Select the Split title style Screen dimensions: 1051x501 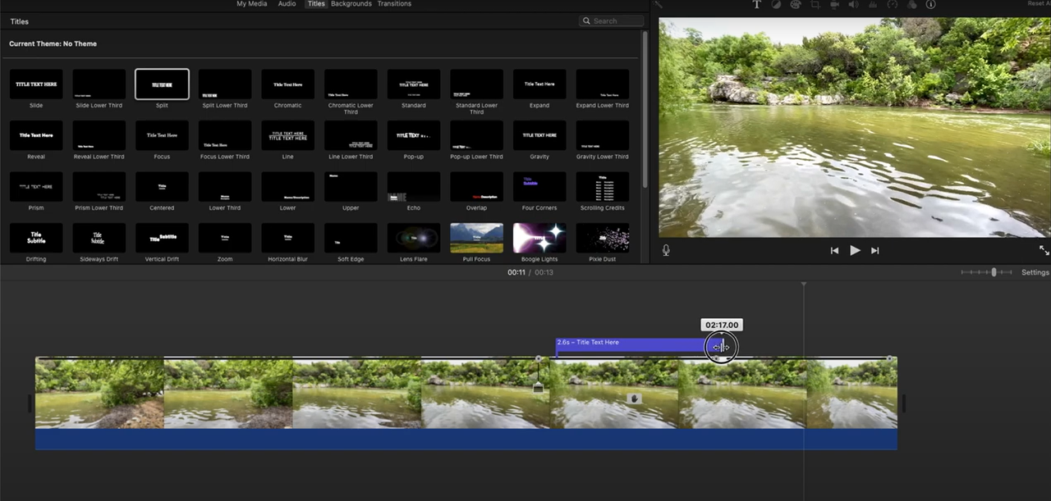point(162,84)
